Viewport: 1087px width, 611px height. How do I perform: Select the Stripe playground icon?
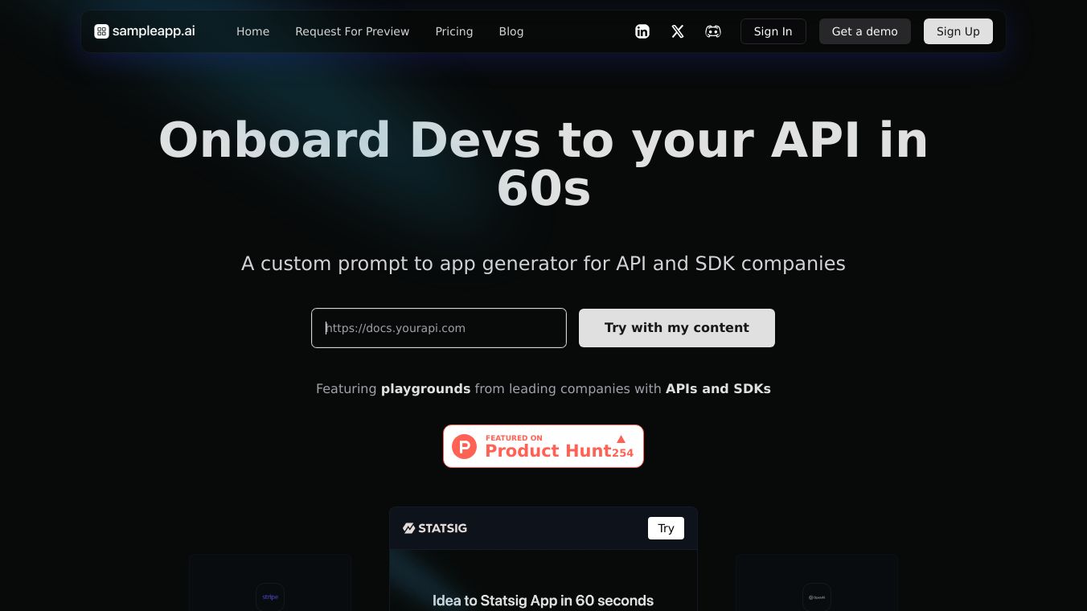click(x=270, y=597)
